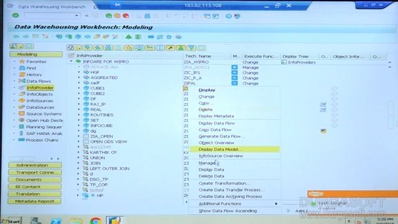The width and height of the screenshot is (398, 224).
Task: Open Open Hub Destination entry
Action: (x=44, y=120)
